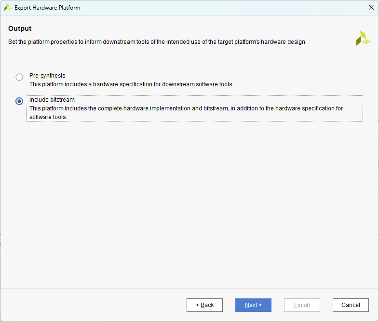Go back with the Back button
This screenshot has width=379, height=322.
point(204,305)
